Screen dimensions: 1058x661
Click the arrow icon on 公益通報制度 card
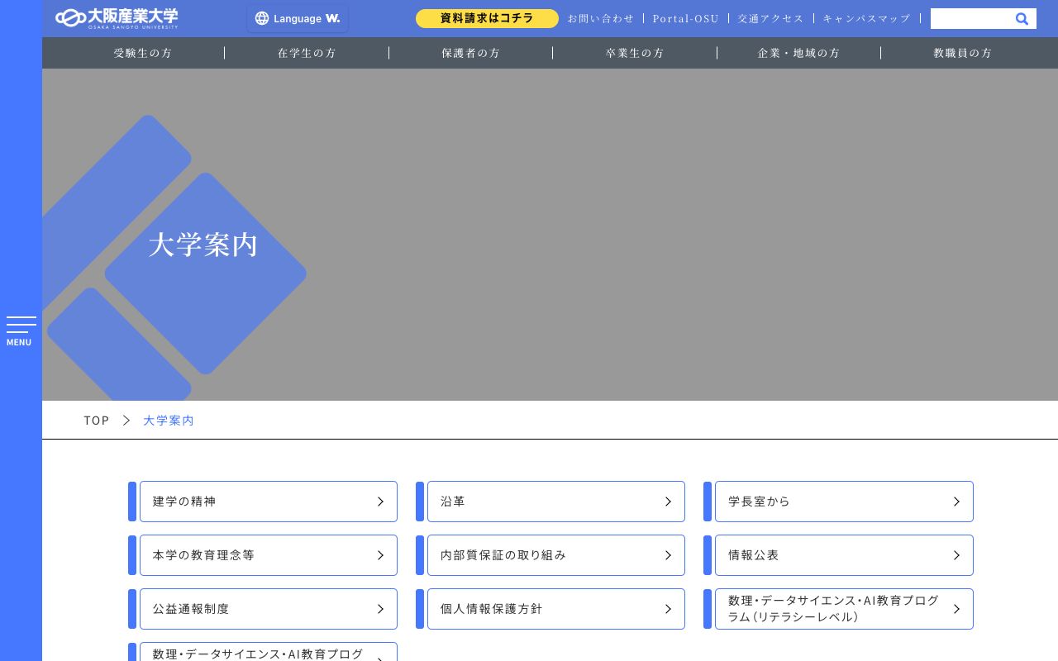381,609
